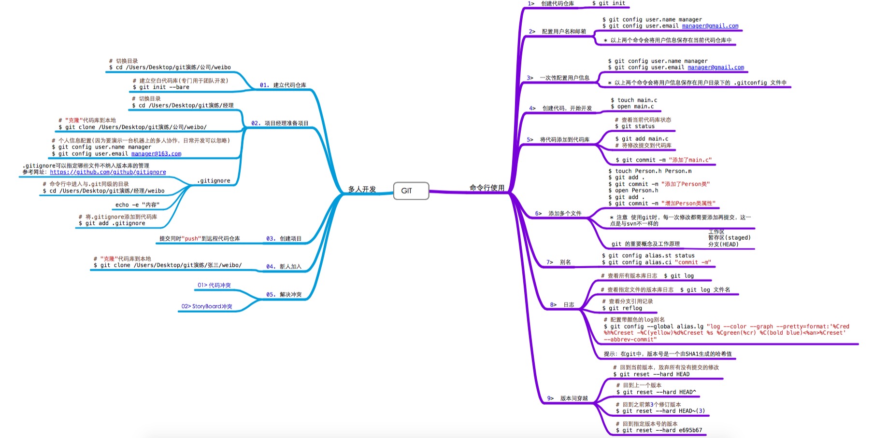Select the 注意 使用git时 note text
The width and height of the screenshot is (873, 438).
tap(680, 220)
